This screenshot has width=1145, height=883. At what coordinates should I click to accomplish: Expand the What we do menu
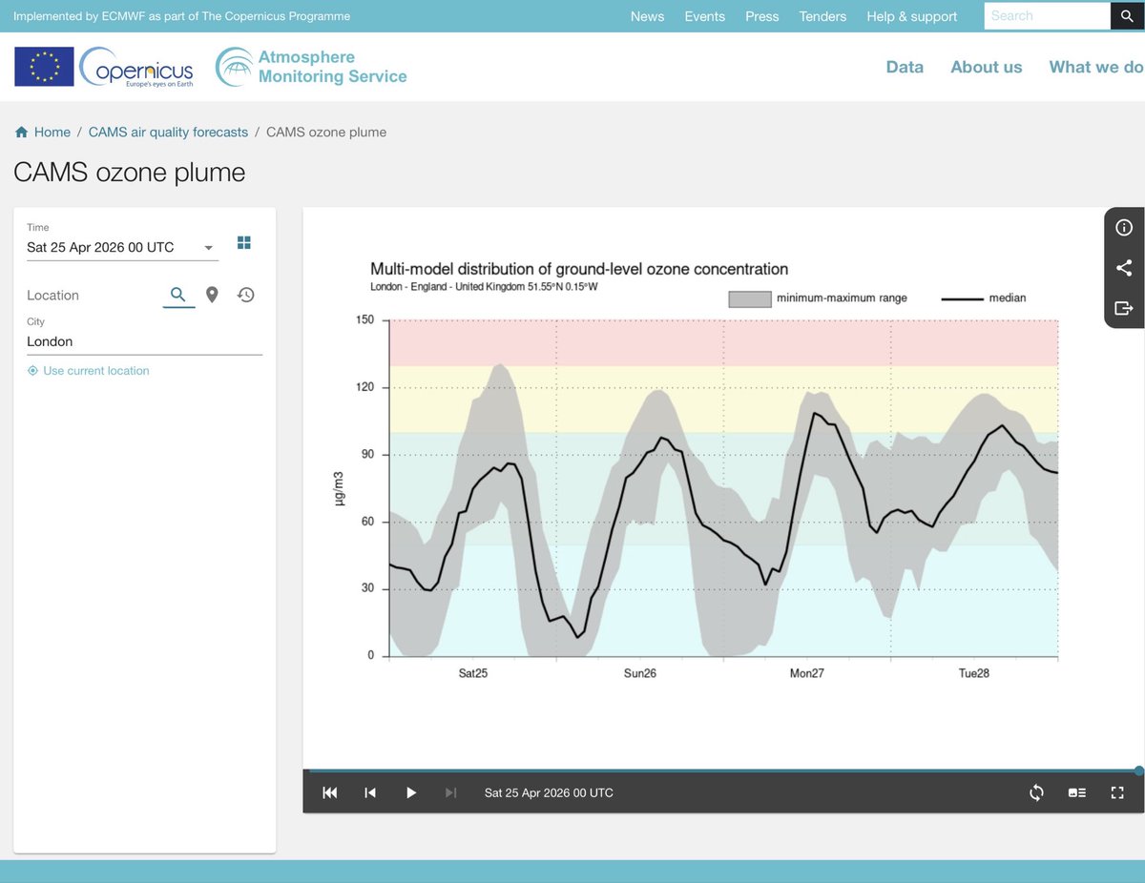pos(1095,67)
